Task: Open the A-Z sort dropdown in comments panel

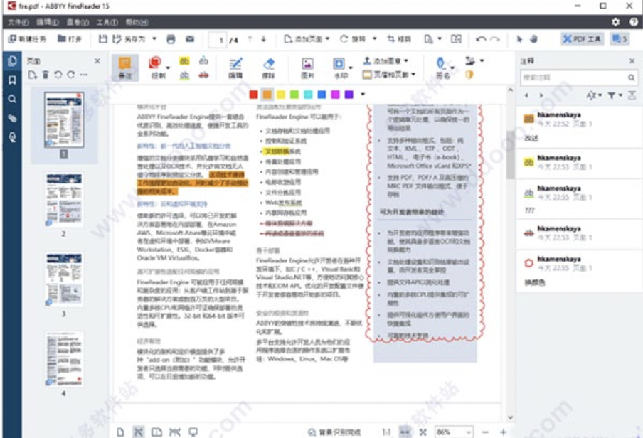Action: click(x=593, y=95)
